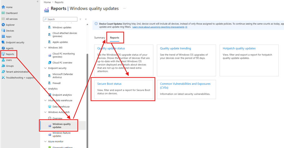Screen dimensions: 284x148
Task: Click the Cloud PC monitoring chart icon
Action: coord(50,55)
